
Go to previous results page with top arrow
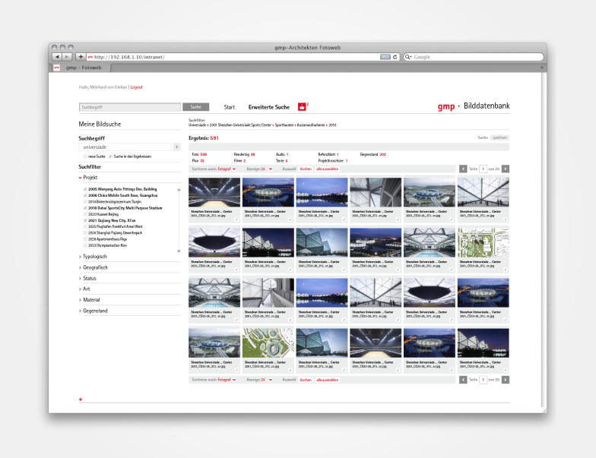point(464,169)
